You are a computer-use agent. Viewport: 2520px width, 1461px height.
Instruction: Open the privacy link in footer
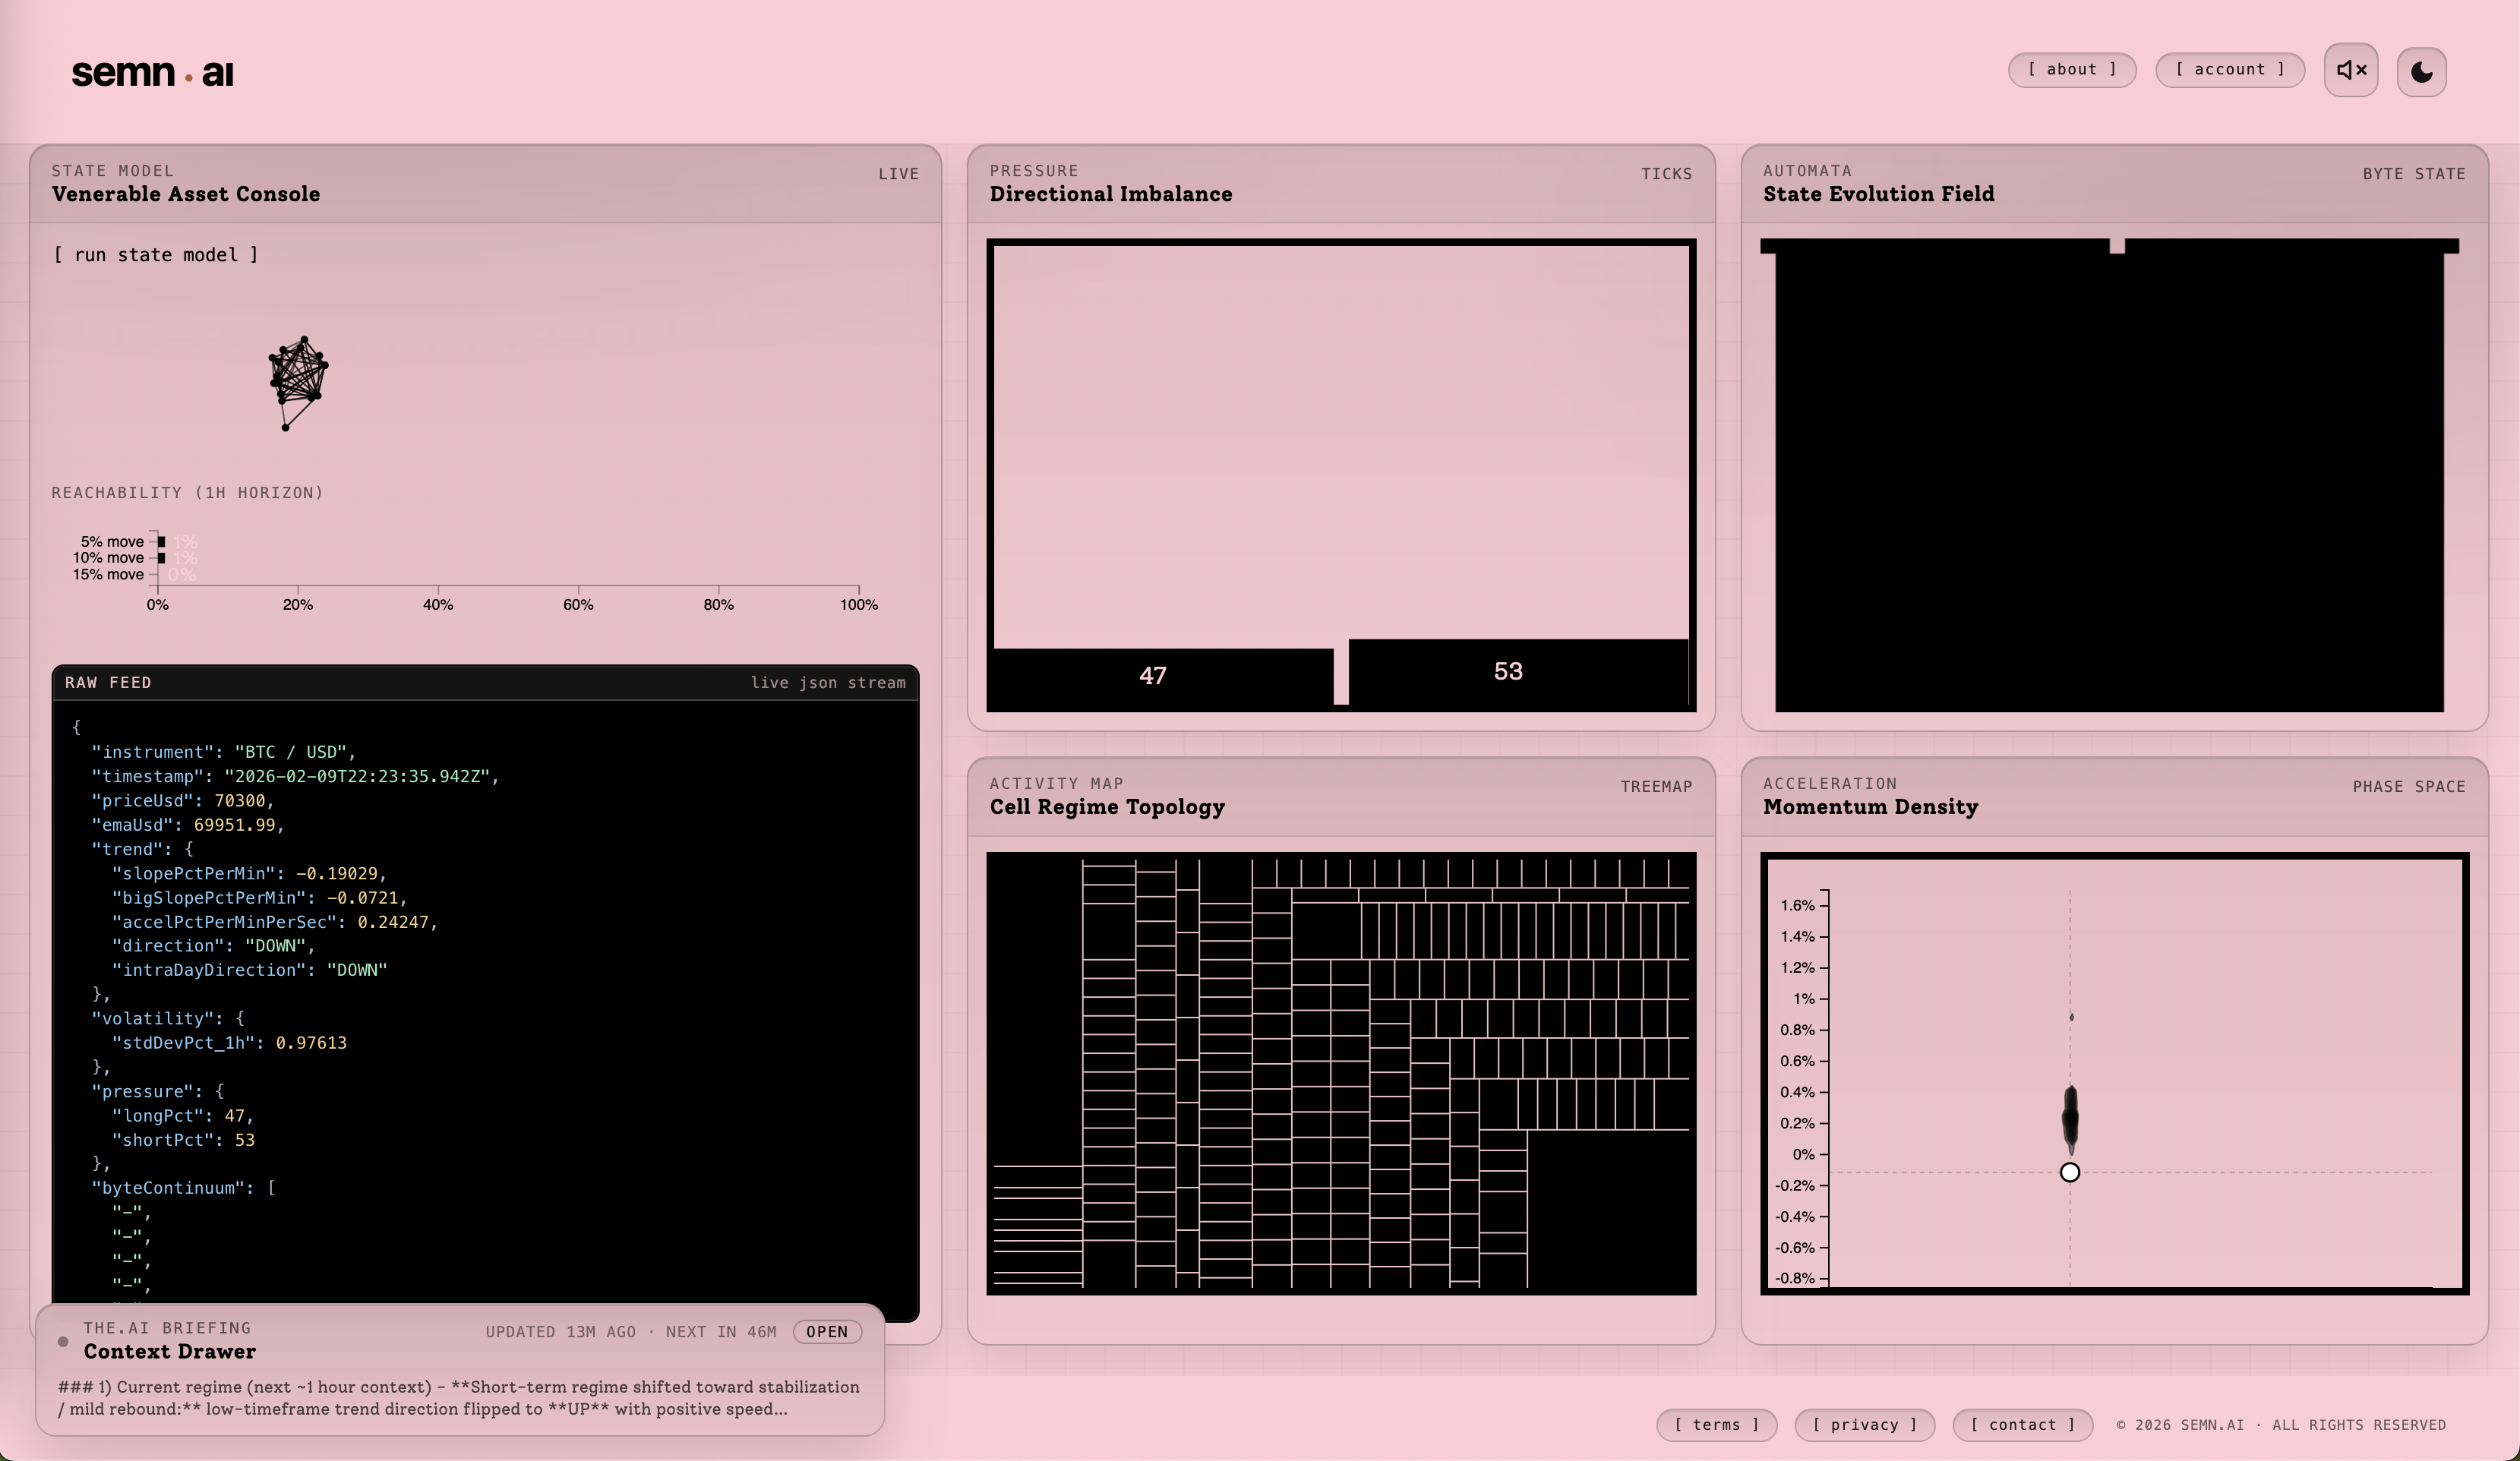1864,1425
